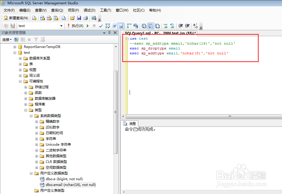Save the current query file
Screen dimensions: 282x194
click(x=79, y=18)
